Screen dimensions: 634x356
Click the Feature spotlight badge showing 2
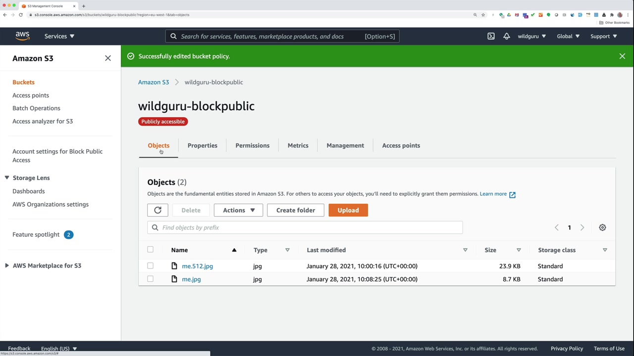(68, 235)
